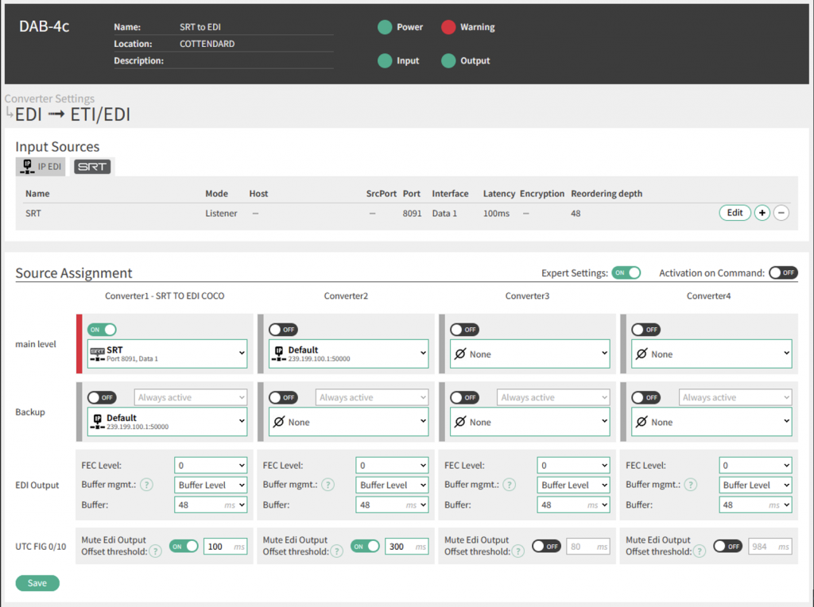814x607 pixels.
Task: Open Converter3 Offset threshold help icon
Action: point(518,551)
